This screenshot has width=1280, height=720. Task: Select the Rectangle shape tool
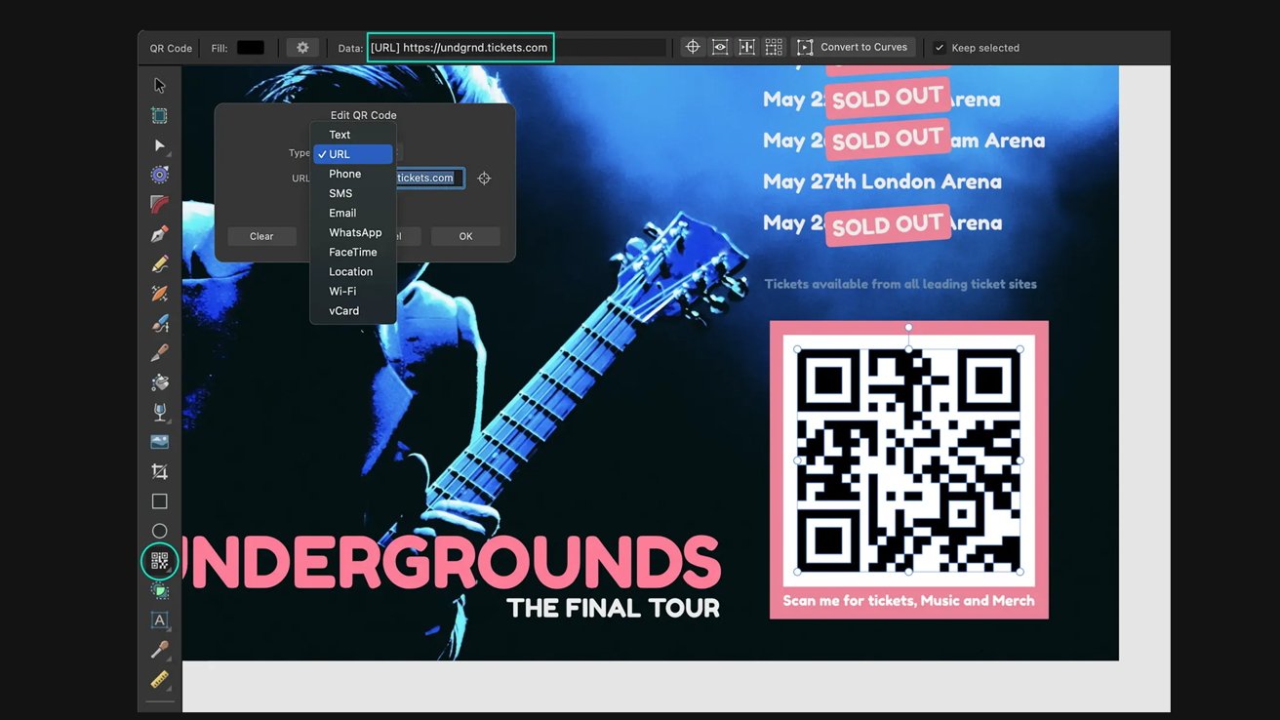(x=160, y=501)
